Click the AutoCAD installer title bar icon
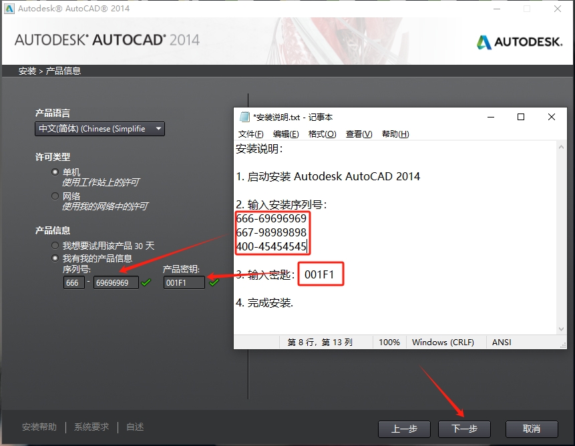575x446 pixels. (x=9, y=9)
